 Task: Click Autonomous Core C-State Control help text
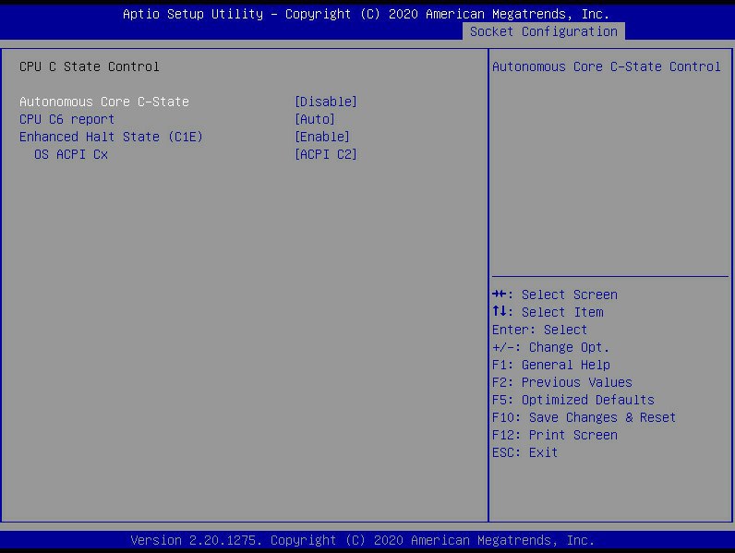point(606,66)
